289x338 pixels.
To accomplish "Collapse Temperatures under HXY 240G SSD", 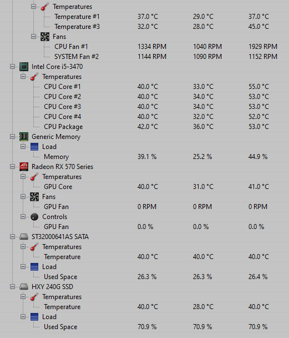I will point(23,297).
